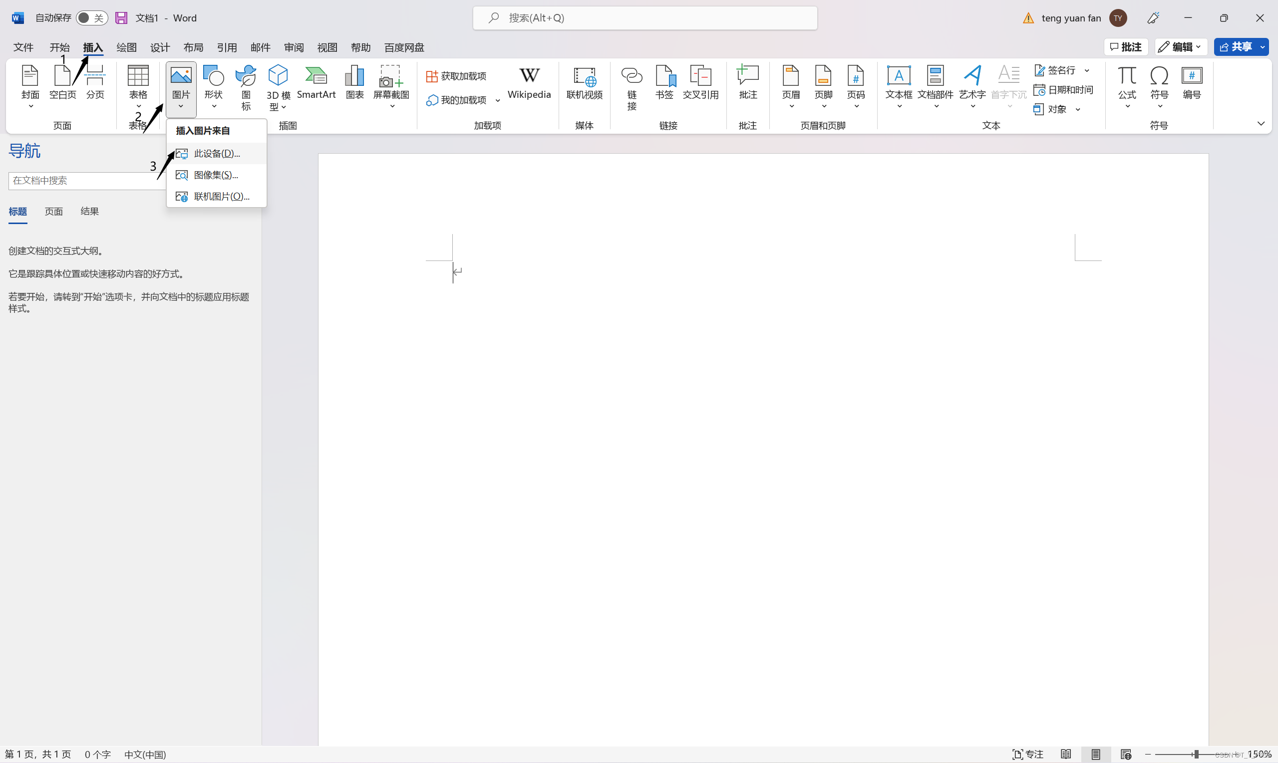
Task: Click the save icon in title bar
Action: point(121,18)
